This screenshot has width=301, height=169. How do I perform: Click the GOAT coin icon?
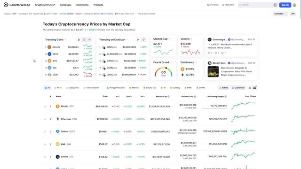(x=49, y=75)
